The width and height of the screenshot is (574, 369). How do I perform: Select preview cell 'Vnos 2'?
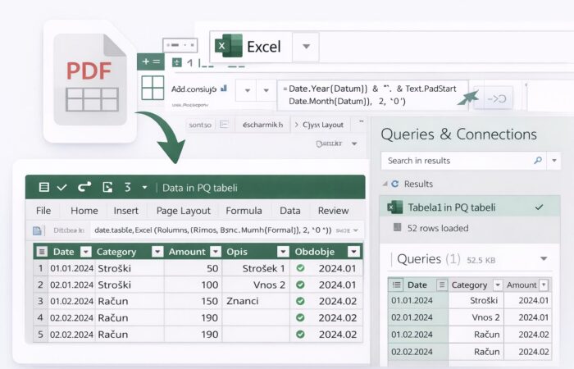tap(476, 317)
